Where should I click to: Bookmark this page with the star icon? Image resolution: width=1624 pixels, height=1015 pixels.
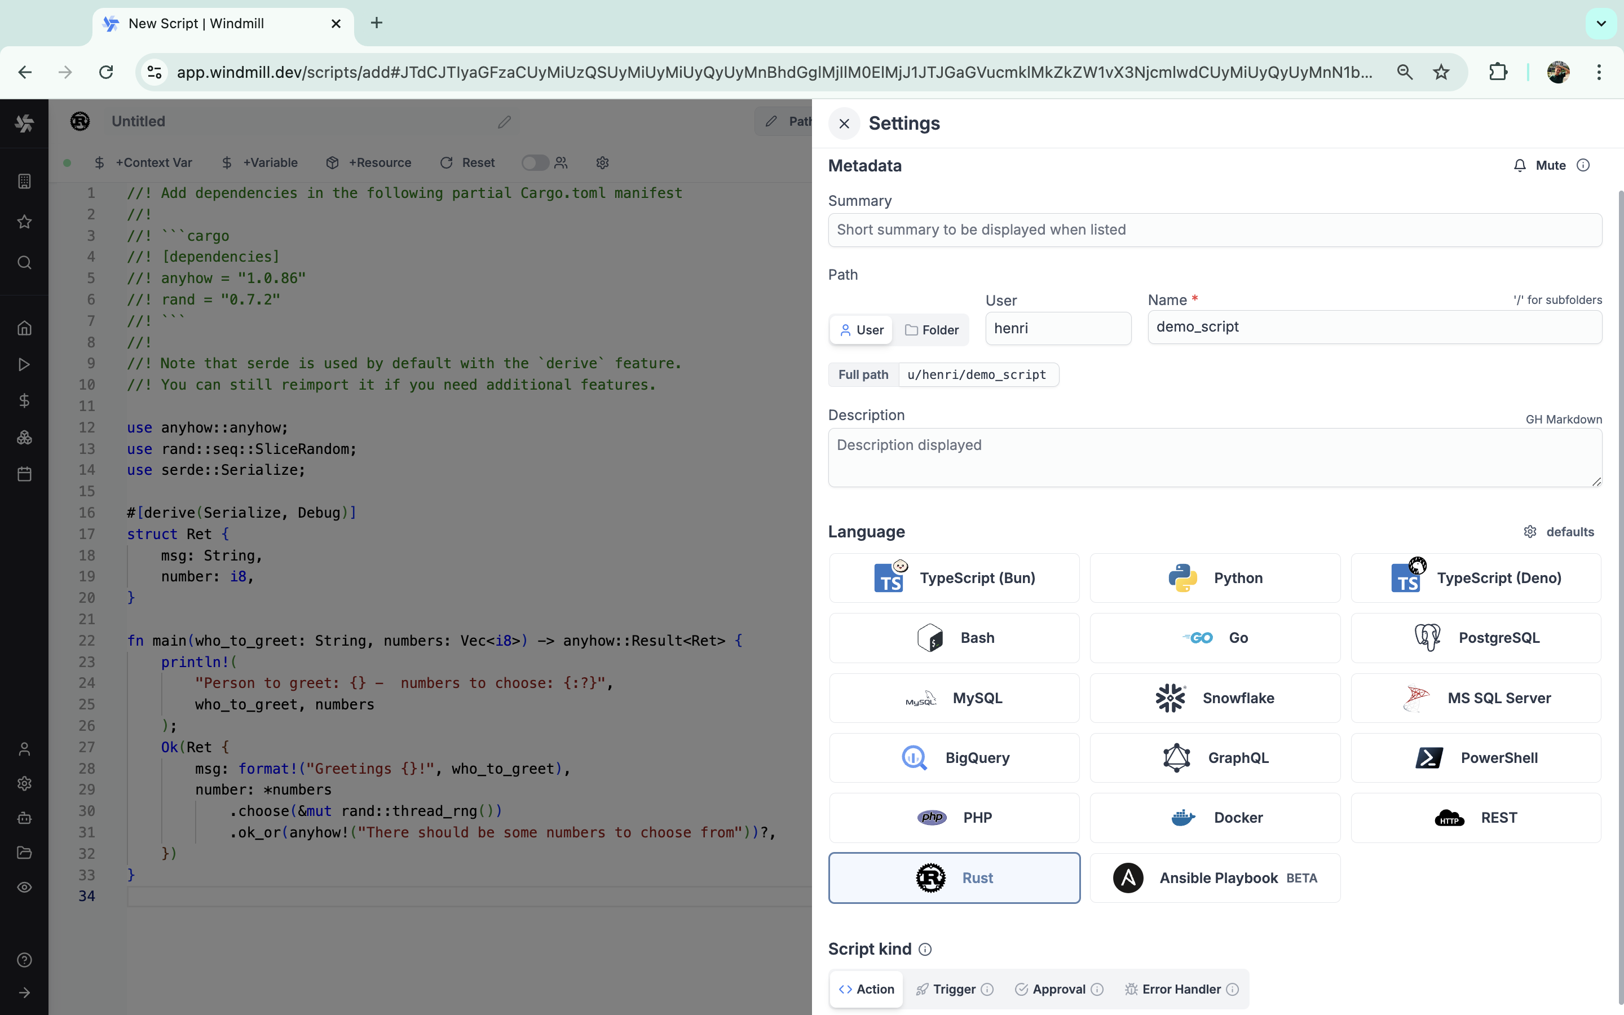[x=1441, y=72]
